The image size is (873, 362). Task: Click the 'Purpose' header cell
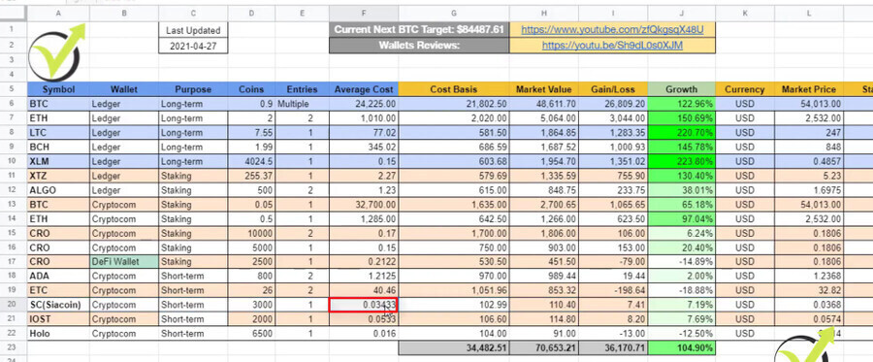point(193,89)
